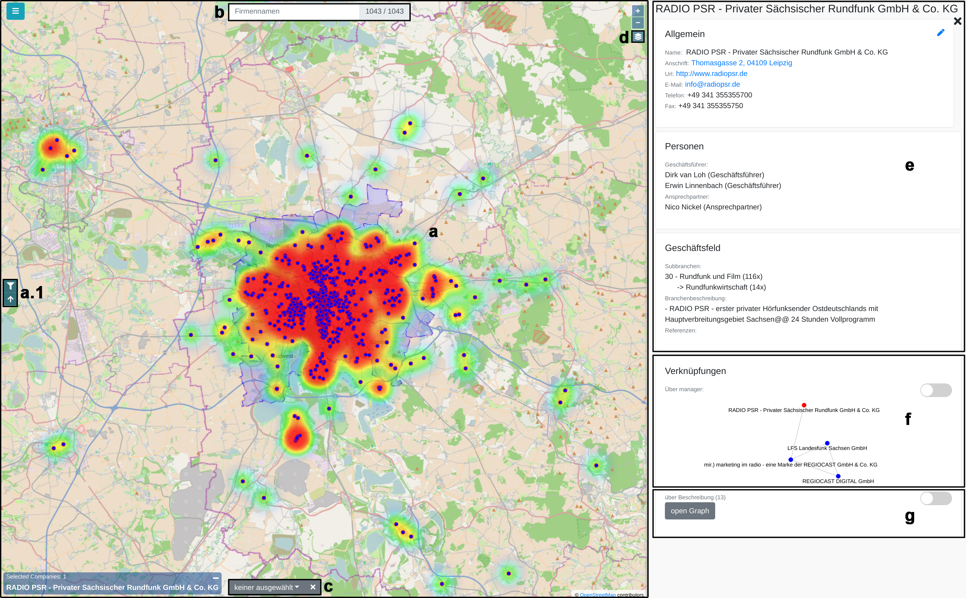The width and height of the screenshot is (966, 598).
Task: Open the hamburger menu on the map
Action: (x=16, y=11)
